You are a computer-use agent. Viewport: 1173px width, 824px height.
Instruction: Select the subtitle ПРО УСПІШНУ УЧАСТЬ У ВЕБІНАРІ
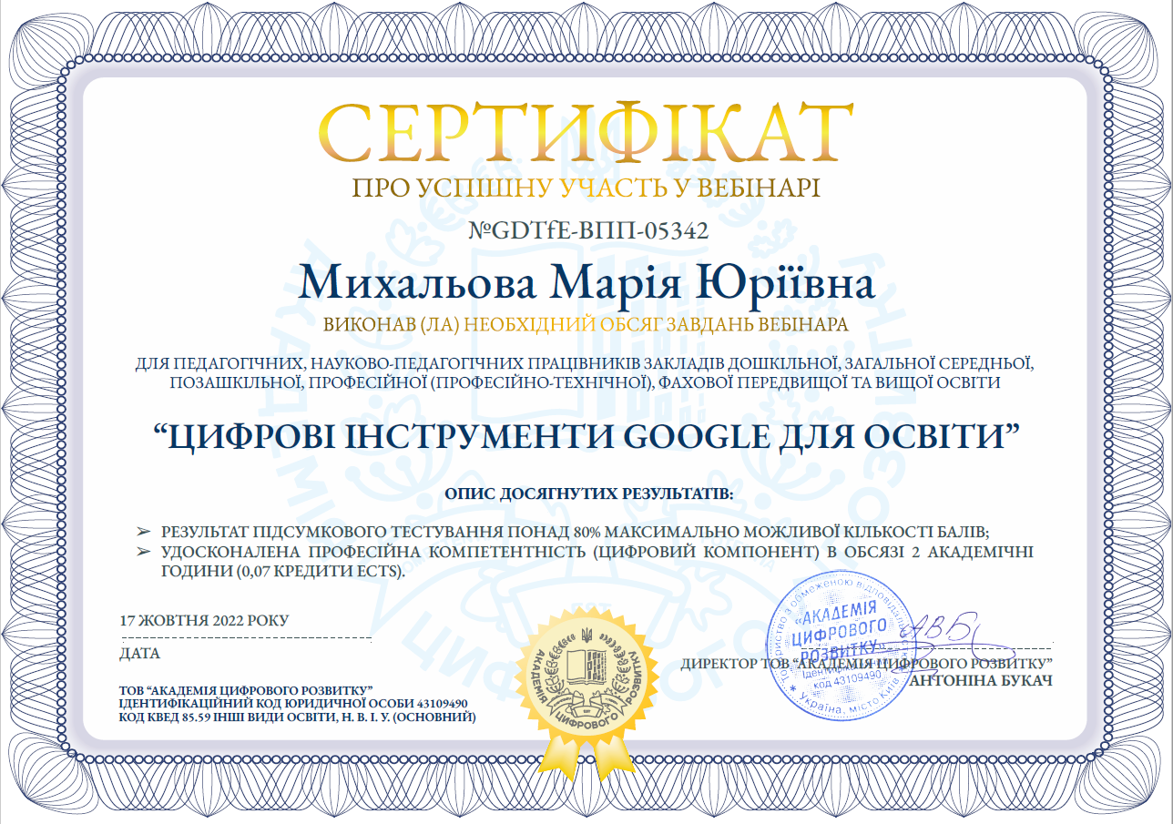(x=586, y=188)
